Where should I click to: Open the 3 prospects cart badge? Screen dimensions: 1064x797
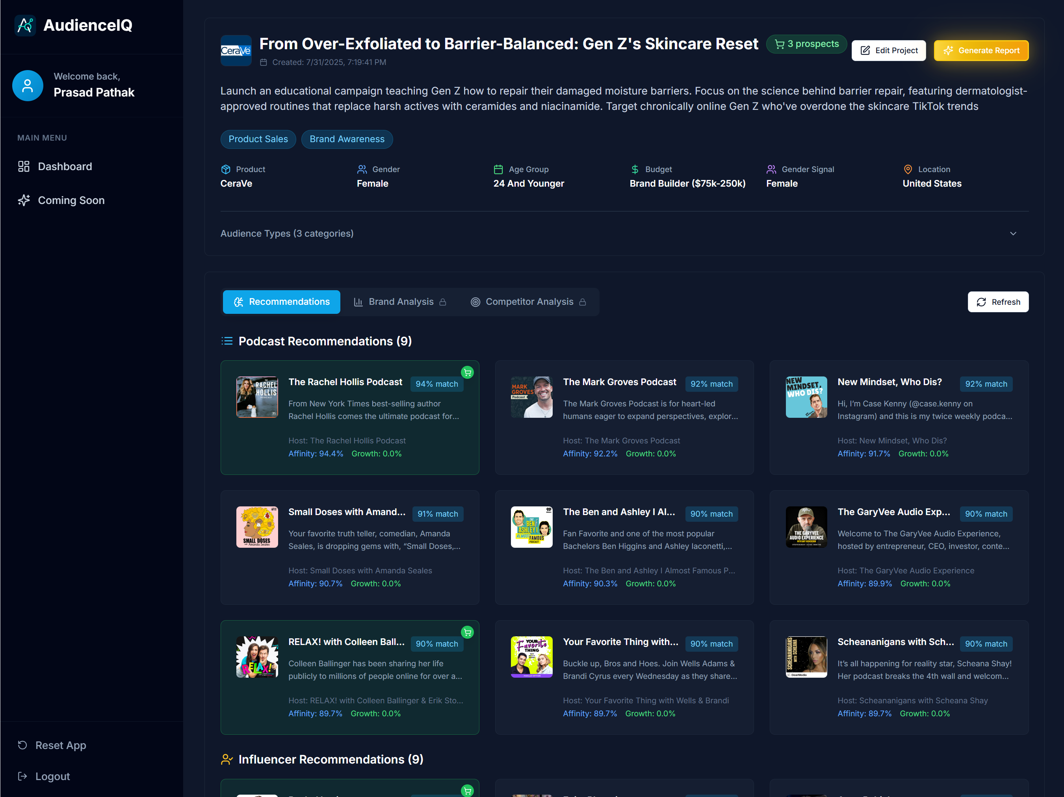(x=807, y=44)
